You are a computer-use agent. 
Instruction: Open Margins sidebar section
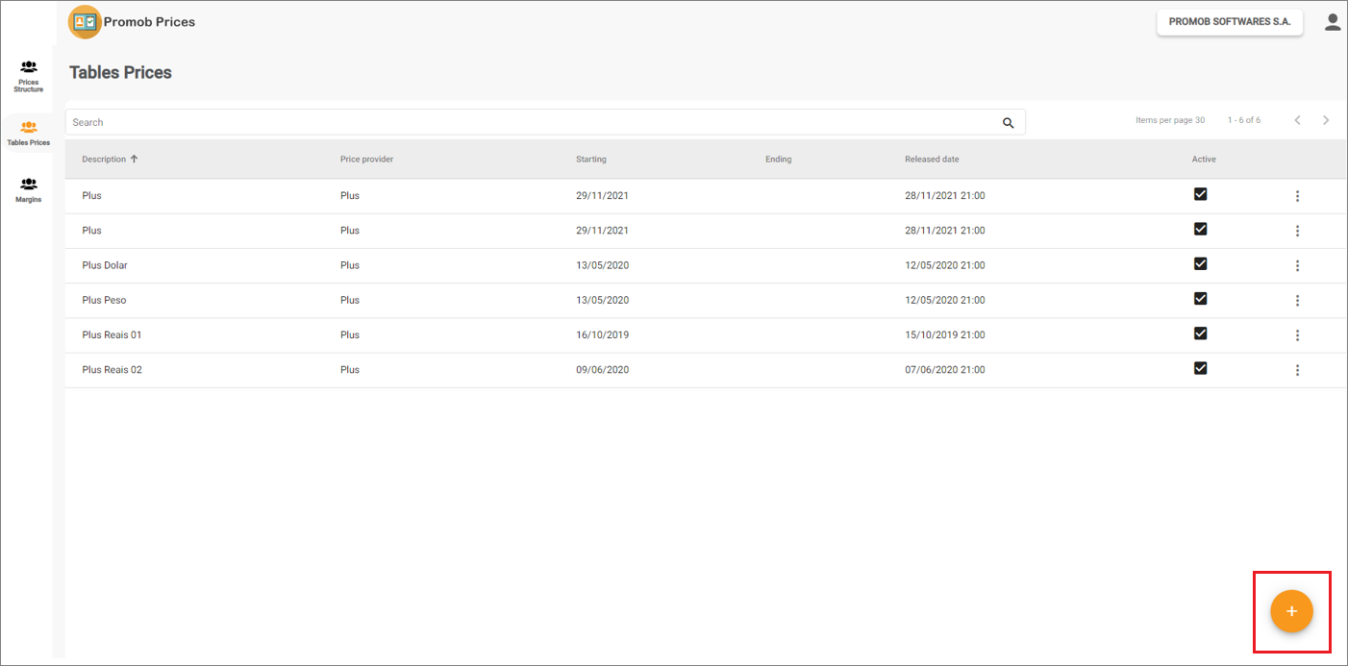(28, 190)
